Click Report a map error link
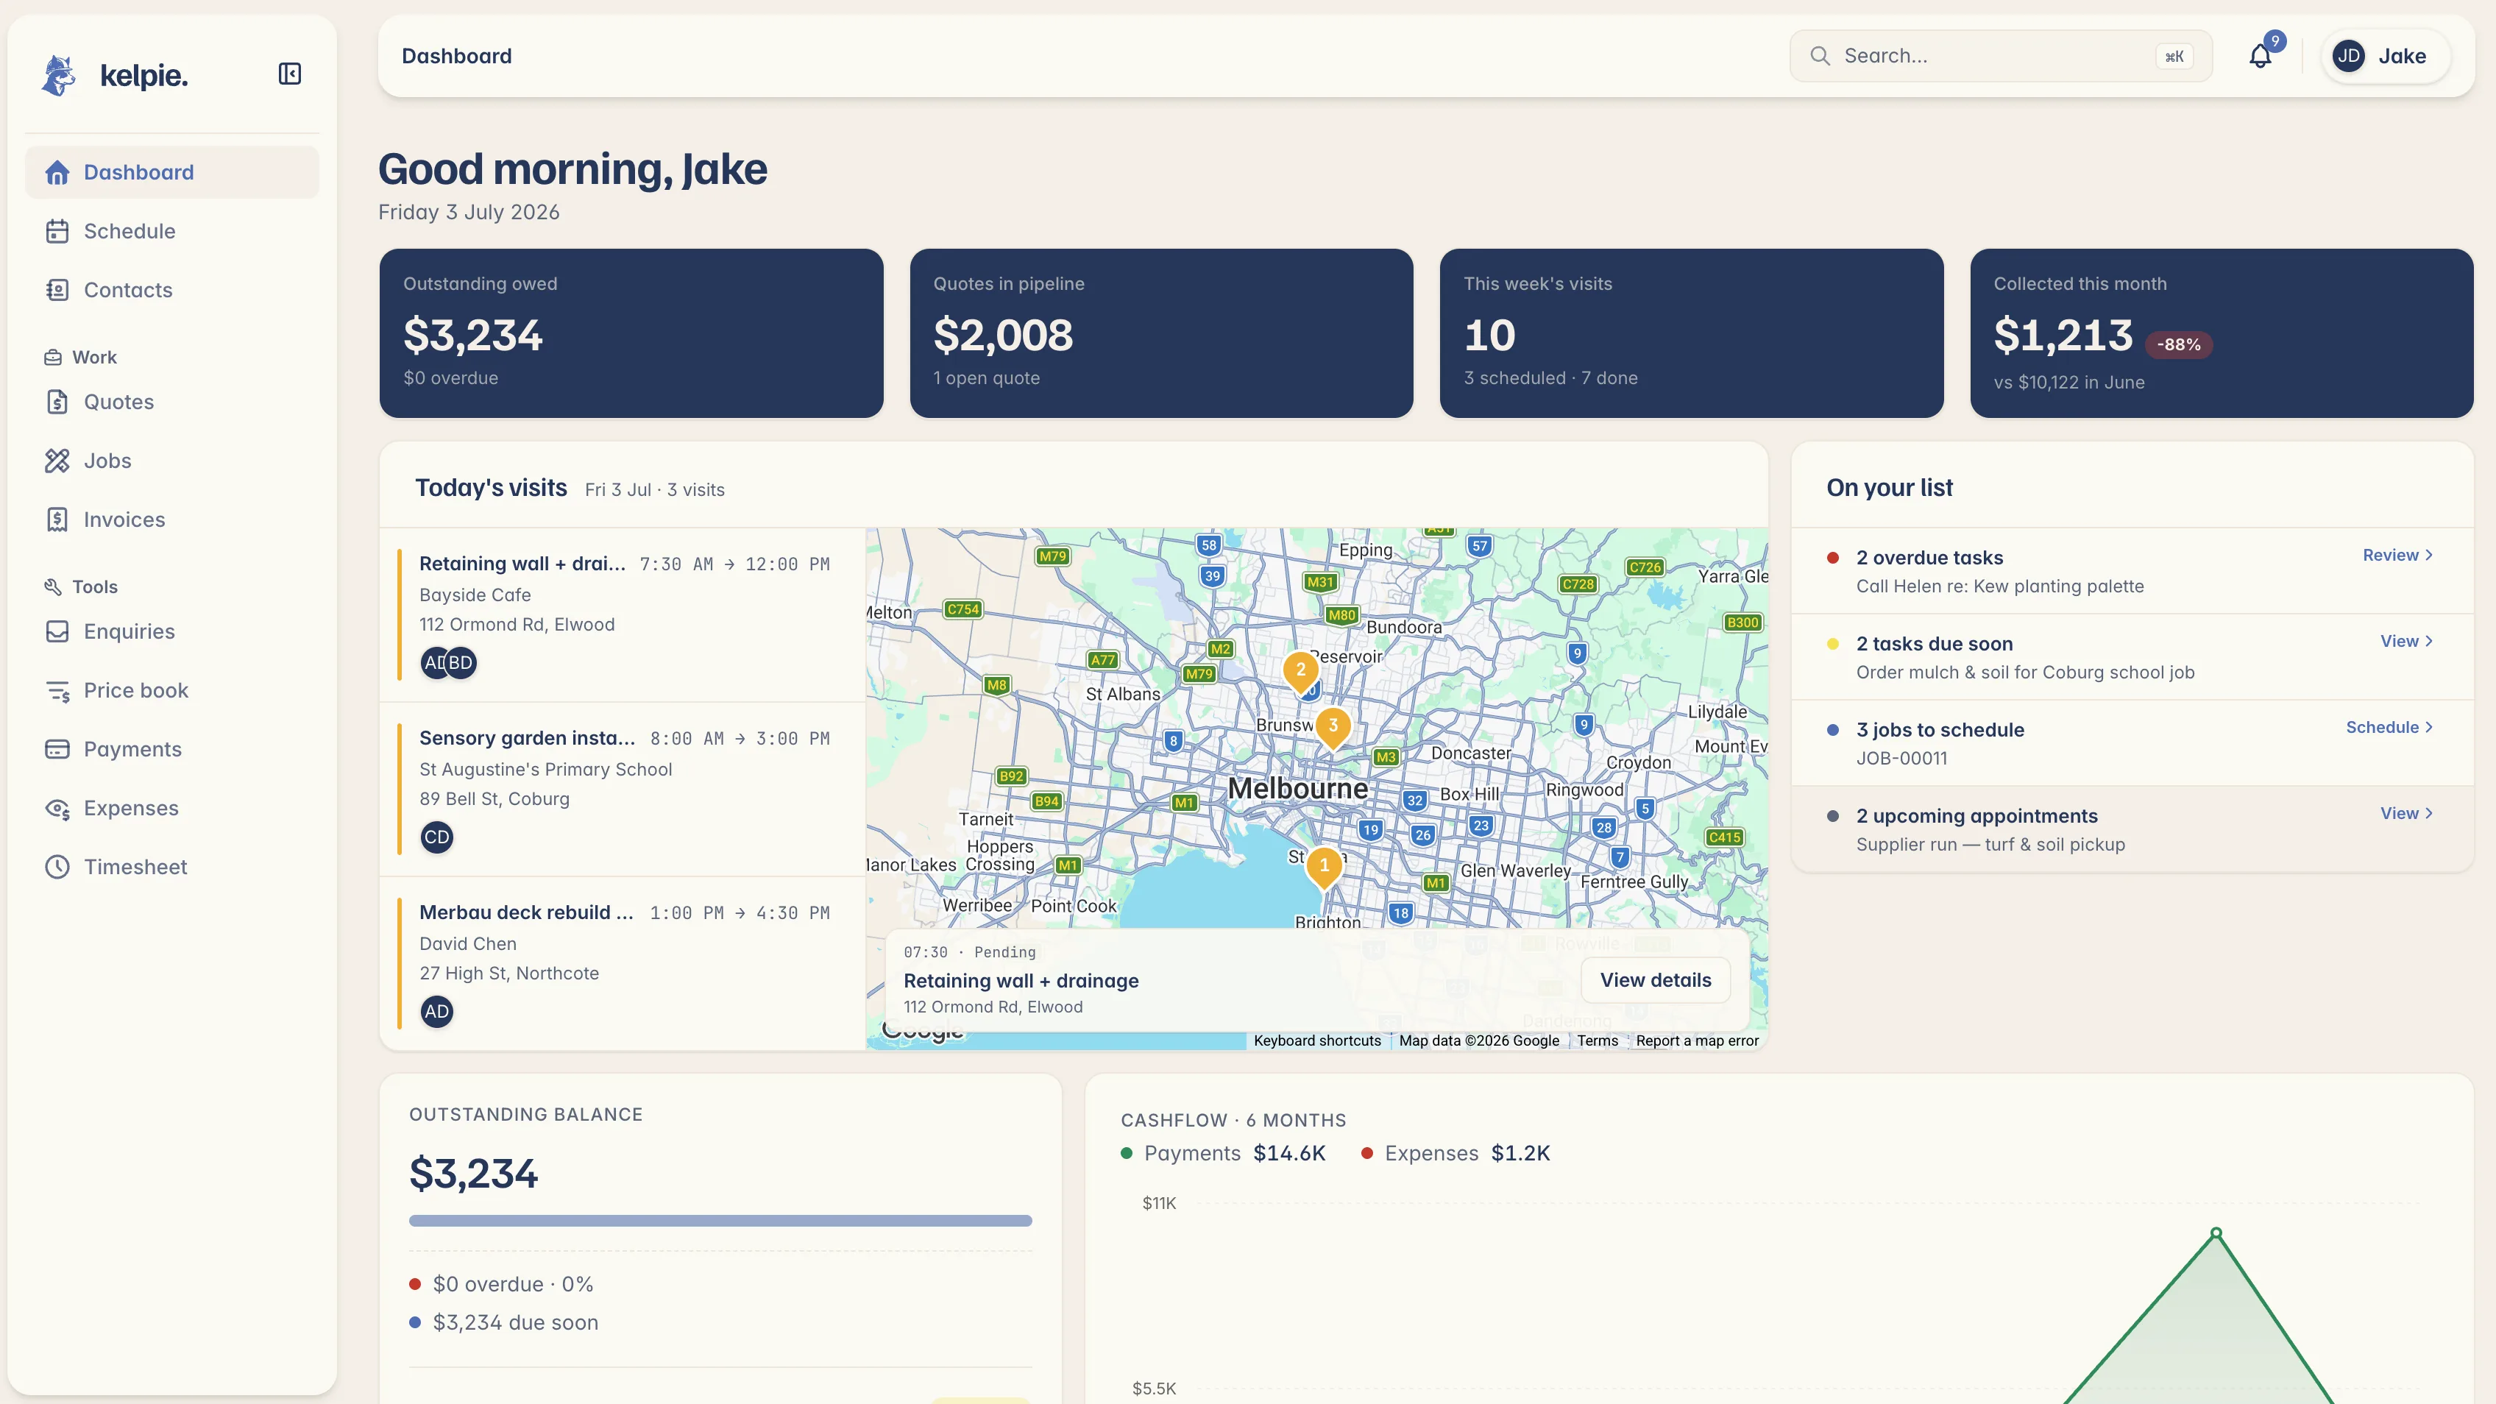This screenshot has width=2496, height=1404. coord(1698,1042)
